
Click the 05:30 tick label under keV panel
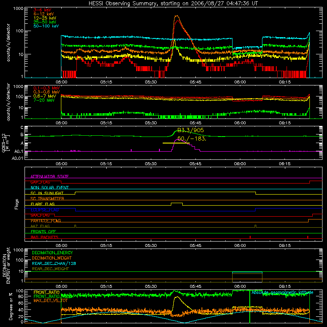click(151, 82)
